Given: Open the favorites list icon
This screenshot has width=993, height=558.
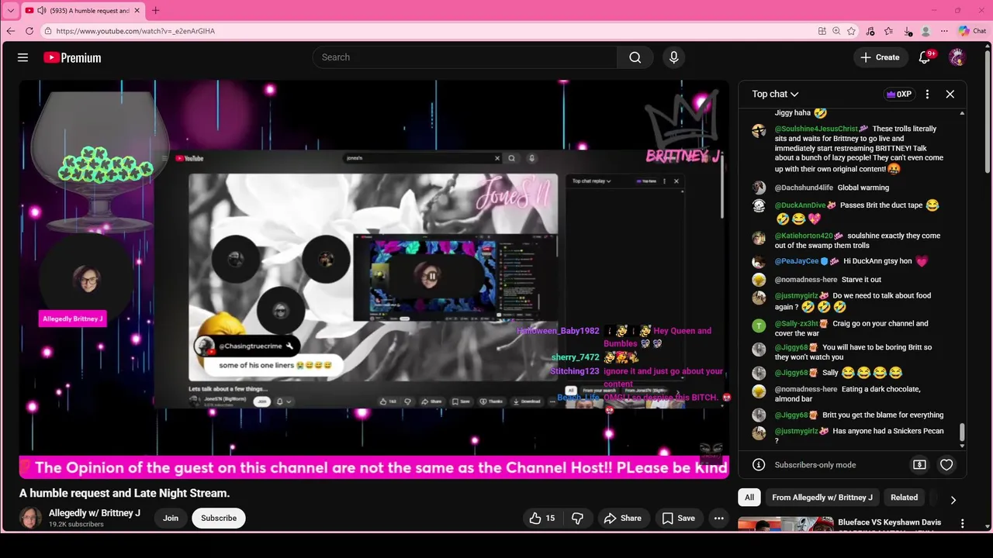Looking at the screenshot, I should click(x=889, y=31).
